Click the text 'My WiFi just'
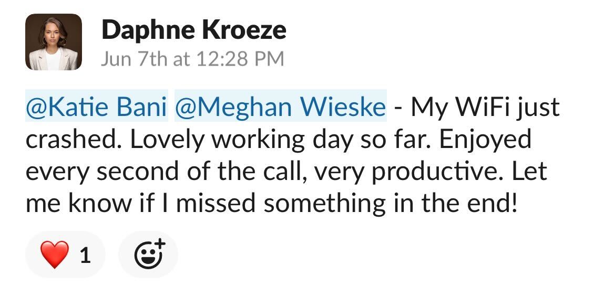 click(485, 107)
